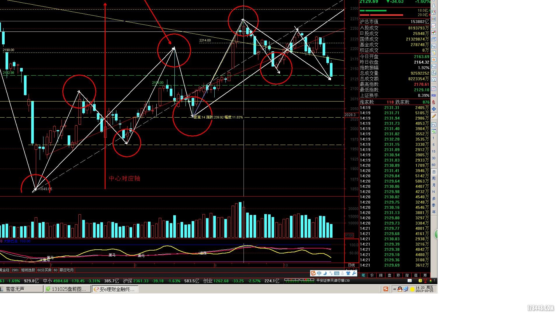Click '跟庄吃肉' indicator button
The image size is (560, 315).
click(x=66, y=270)
